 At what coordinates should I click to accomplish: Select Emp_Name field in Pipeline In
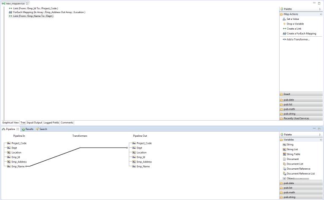17,167
